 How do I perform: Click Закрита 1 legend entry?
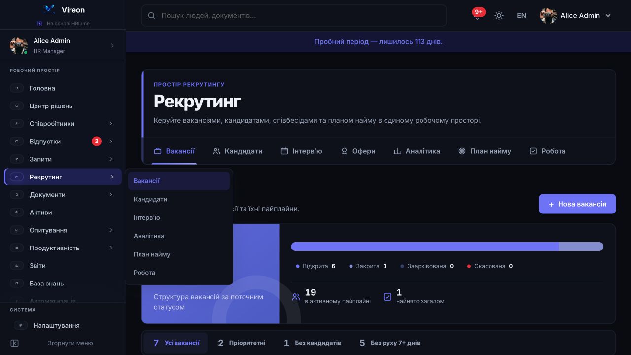point(368,266)
